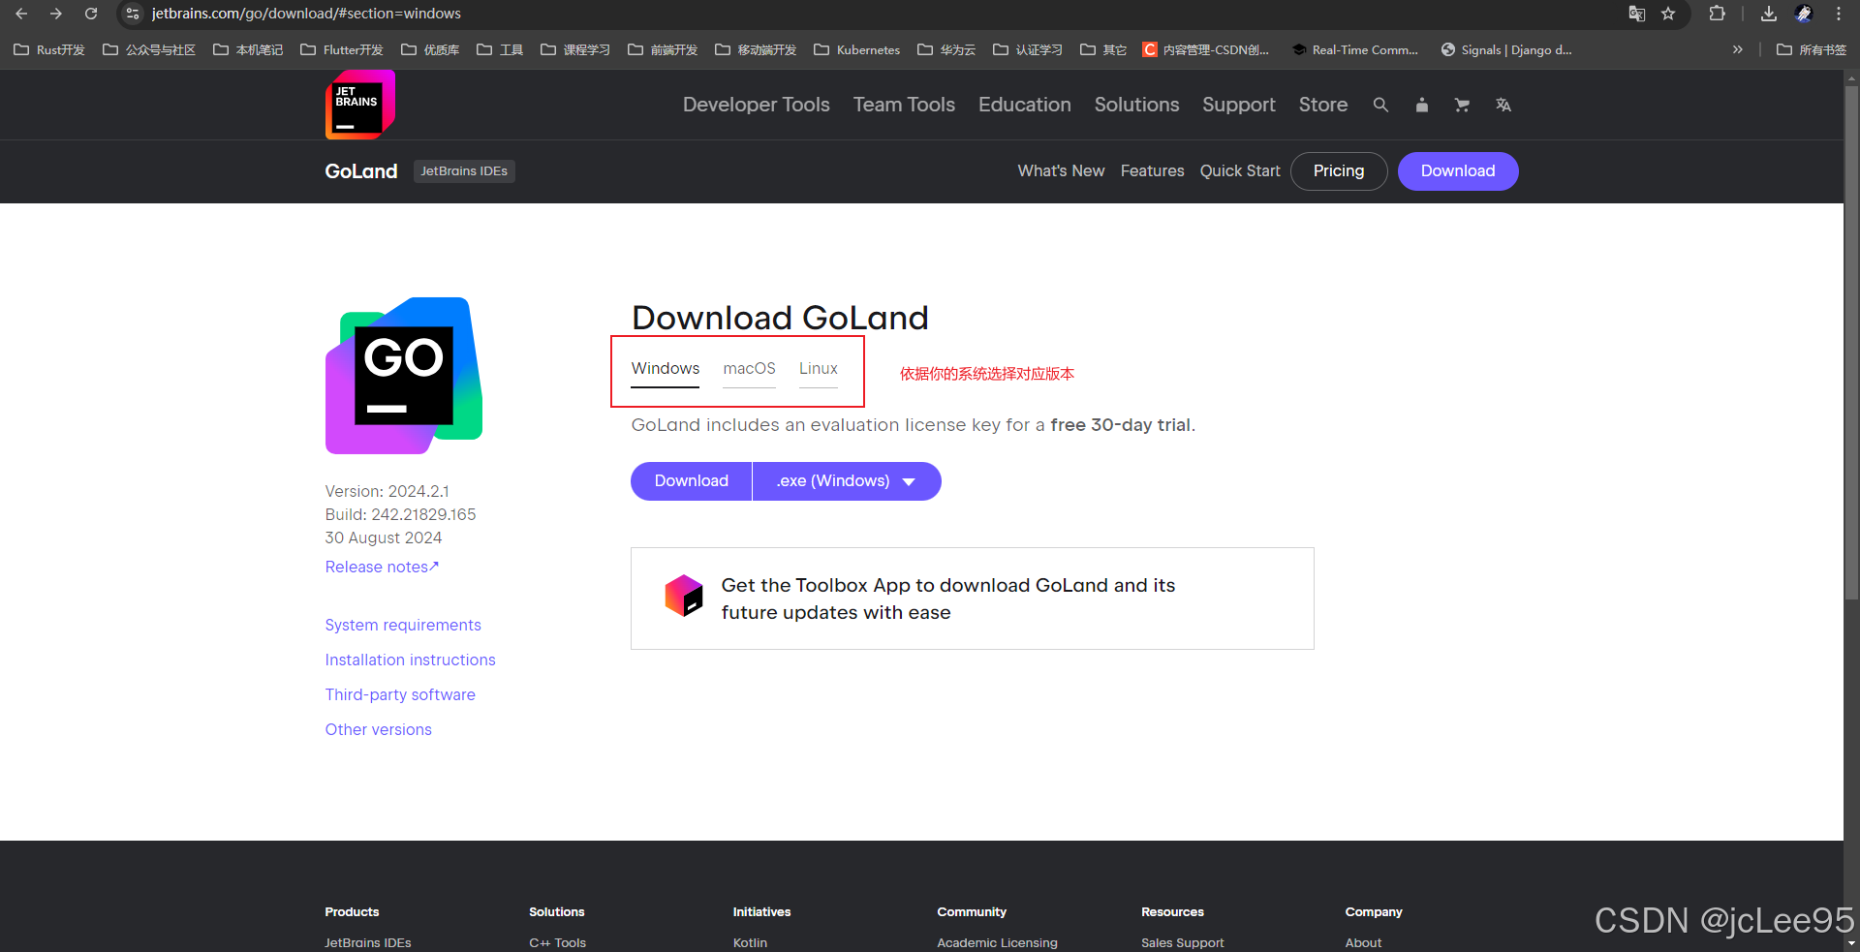Viewport: 1860px width, 952px height.
Task: Click the Download button under free trial text
Action: point(692,481)
